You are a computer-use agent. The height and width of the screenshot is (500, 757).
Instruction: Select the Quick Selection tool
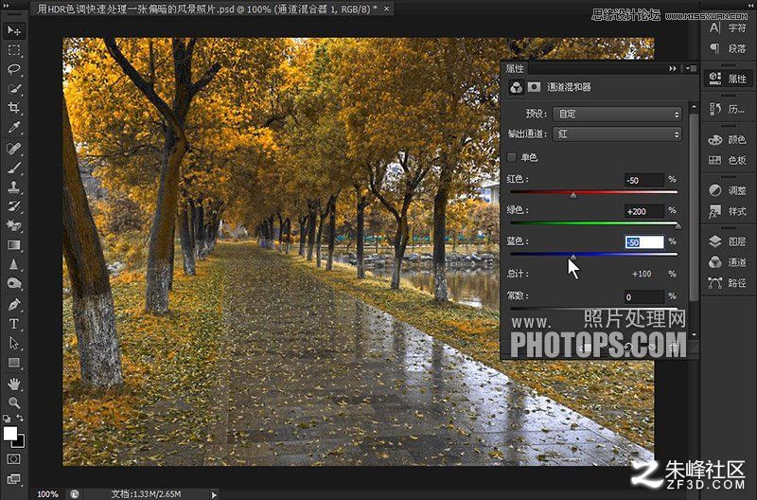tap(14, 89)
